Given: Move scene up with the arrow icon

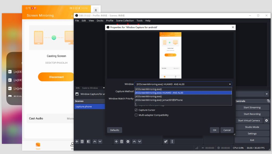Looking at the screenshot, I should pyautogui.click(x=95, y=142).
